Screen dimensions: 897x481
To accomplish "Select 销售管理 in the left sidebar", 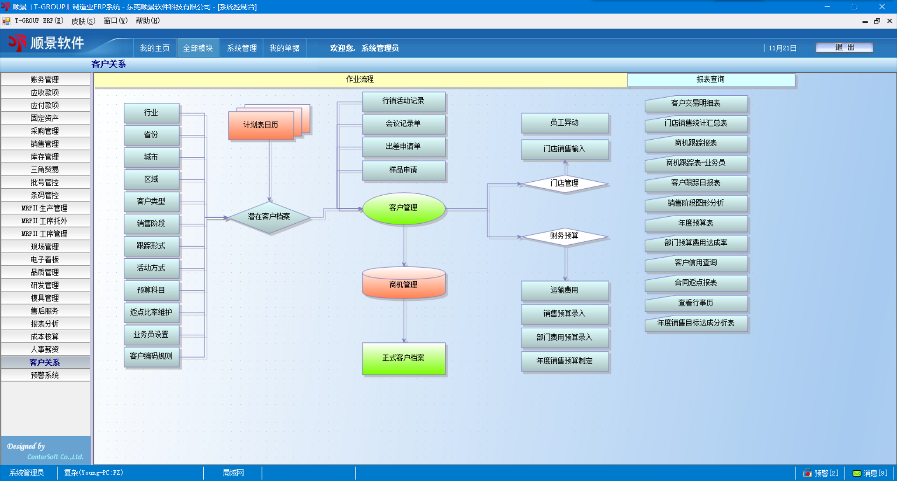I will [x=45, y=144].
